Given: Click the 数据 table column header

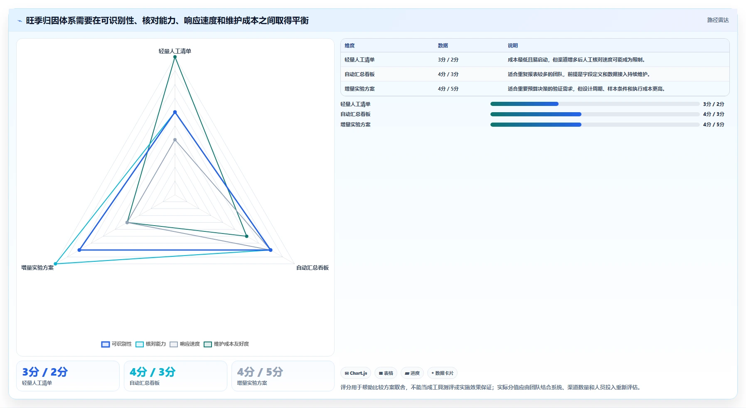Looking at the screenshot, I should [x=443, y=46].
